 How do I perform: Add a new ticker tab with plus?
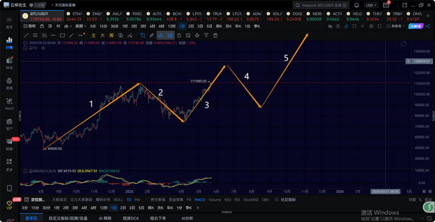428,16
